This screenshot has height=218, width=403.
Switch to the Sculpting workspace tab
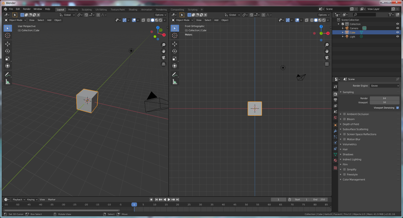click(86, 9)
